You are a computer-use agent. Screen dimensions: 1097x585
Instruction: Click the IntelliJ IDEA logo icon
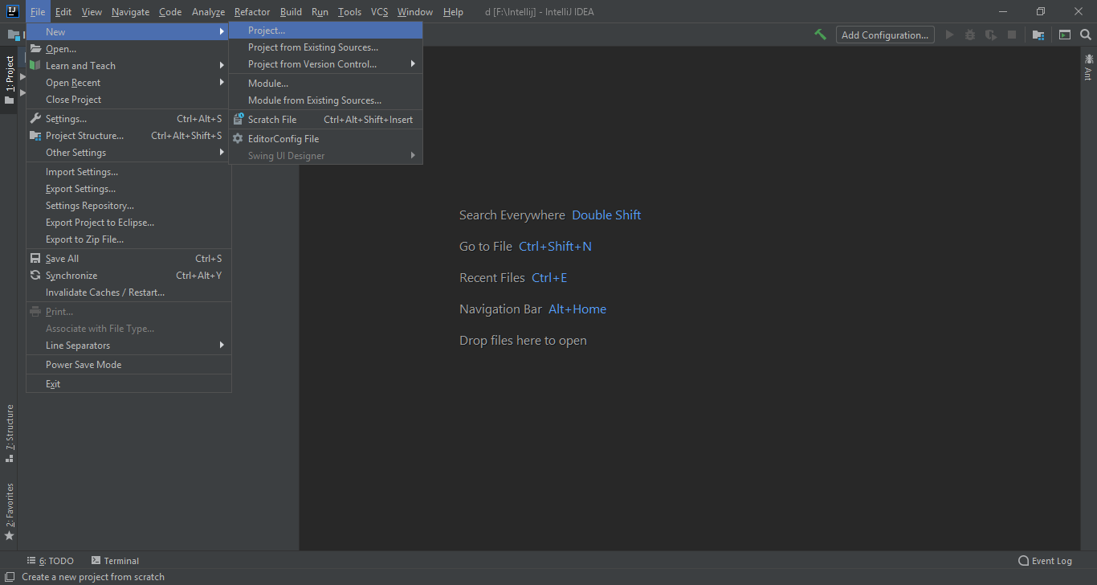coord(13,11)
